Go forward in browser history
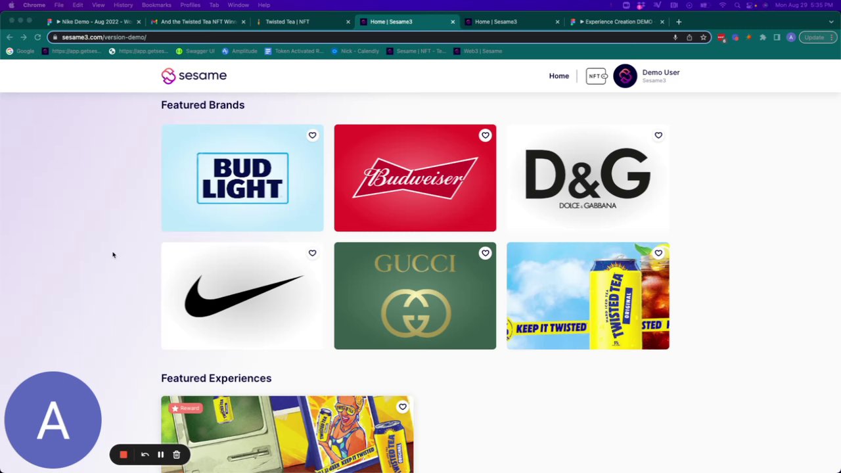 [x=24, y=37]
